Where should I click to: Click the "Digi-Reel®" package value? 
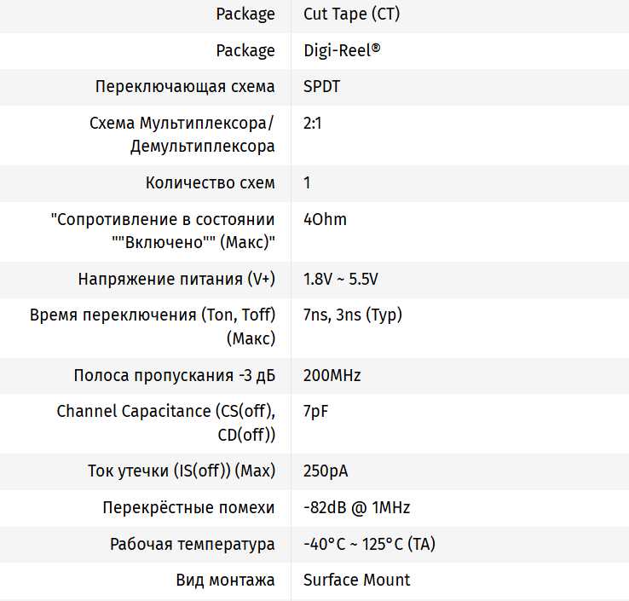(x=342, y=50)
